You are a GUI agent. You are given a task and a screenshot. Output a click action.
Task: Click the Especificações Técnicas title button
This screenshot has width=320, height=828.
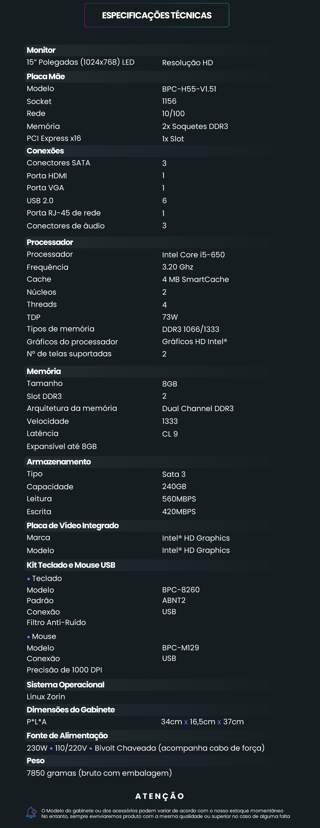pyautogui.click(x=156, y=16)
